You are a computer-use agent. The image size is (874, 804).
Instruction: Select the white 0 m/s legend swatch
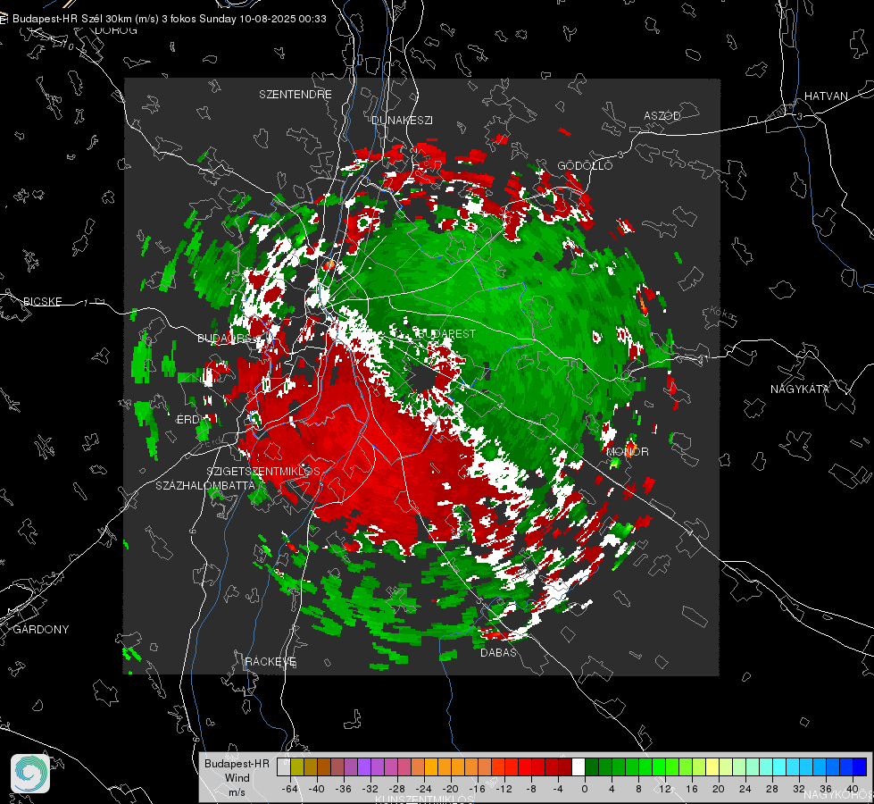click(579, 766)
